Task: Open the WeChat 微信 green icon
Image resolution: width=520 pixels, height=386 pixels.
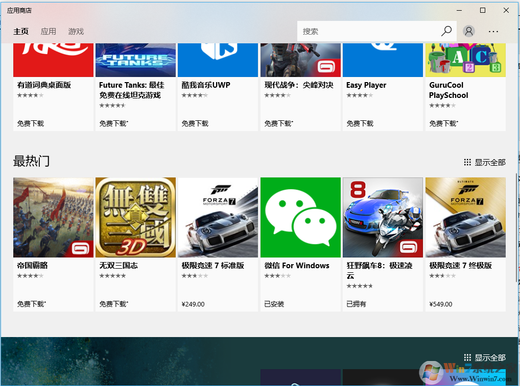Action: click(x=300, y=218)
